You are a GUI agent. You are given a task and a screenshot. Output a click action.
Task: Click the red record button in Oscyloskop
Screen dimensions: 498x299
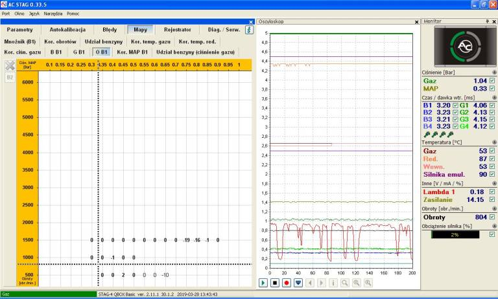tap(287, 283)
